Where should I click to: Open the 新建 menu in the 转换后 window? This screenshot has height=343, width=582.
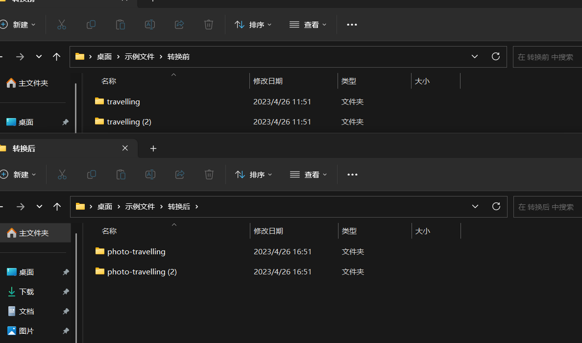click(20, 174)
